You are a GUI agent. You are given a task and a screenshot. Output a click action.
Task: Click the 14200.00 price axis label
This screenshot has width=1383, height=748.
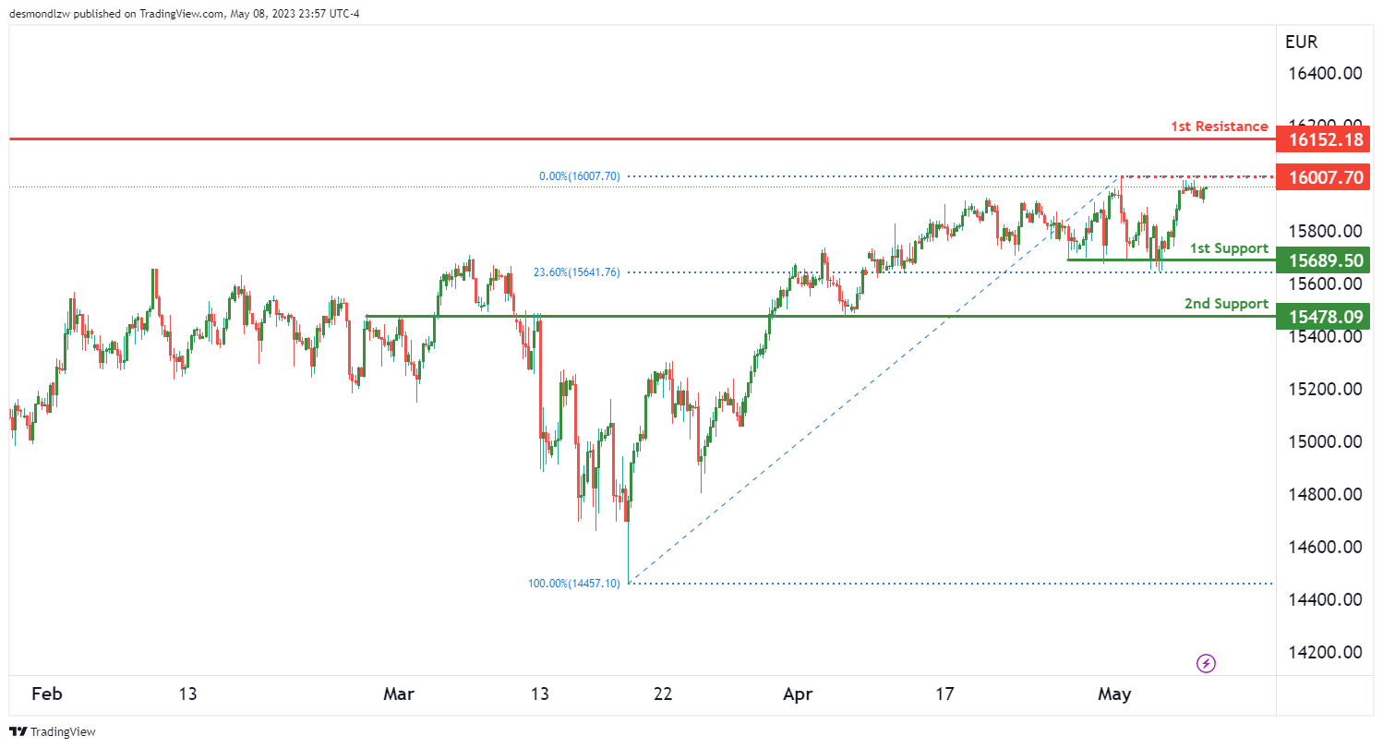(1326, 653)
